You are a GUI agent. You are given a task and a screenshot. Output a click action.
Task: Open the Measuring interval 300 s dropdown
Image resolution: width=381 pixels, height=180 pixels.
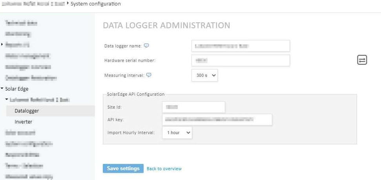pos(204,75)
